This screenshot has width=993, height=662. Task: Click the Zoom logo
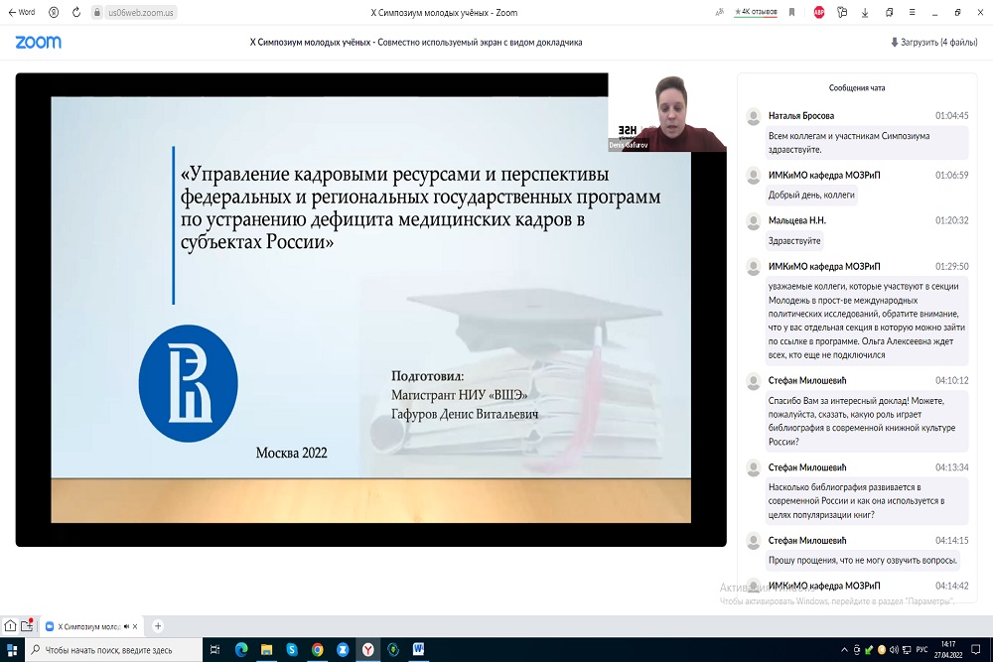click(x=38, y=43)
